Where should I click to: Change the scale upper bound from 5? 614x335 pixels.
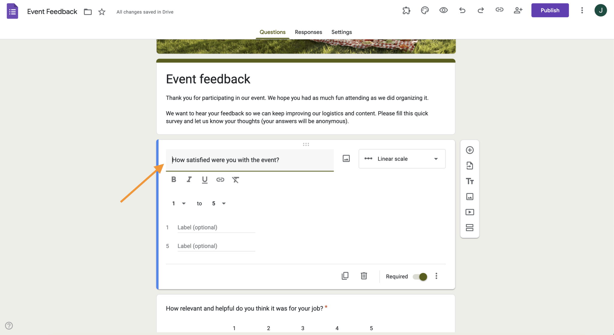point(219,203)
